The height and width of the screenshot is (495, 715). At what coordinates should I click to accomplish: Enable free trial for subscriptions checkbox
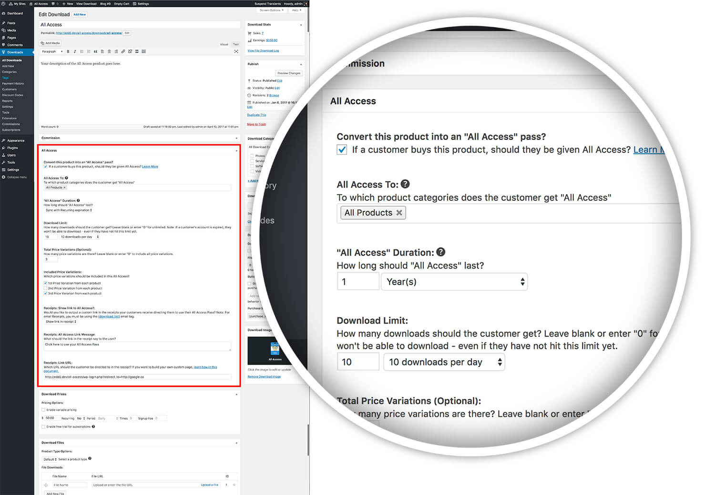(x=43, y=427)
